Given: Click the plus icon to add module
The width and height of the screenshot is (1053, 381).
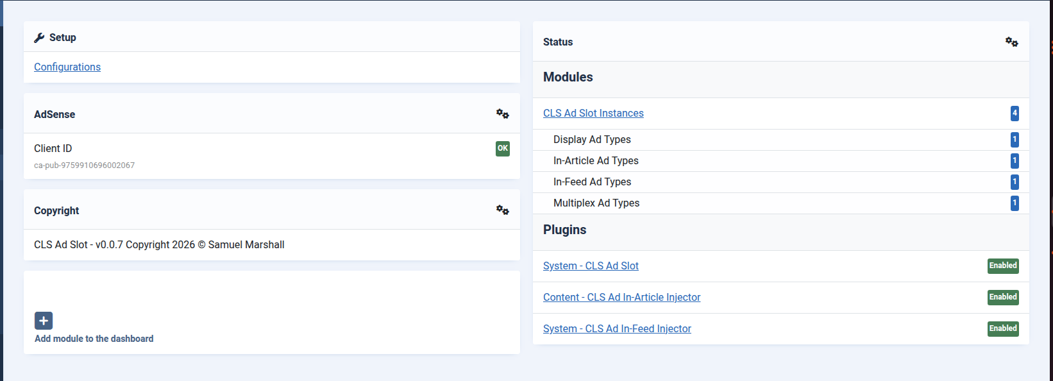Looking at the screenshot, I should coord(44,321).
